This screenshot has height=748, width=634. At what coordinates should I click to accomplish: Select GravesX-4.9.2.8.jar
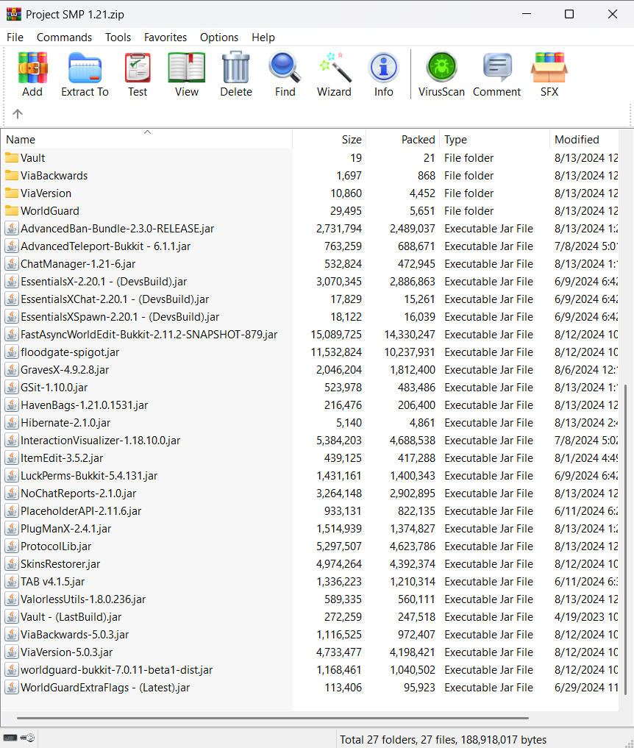pyautogui.click(x=65, y=370)
